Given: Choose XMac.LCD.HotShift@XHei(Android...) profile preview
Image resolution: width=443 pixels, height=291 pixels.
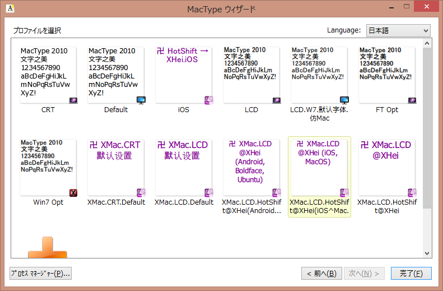Looking at the screenshot, I should click(x=251, y=168).
